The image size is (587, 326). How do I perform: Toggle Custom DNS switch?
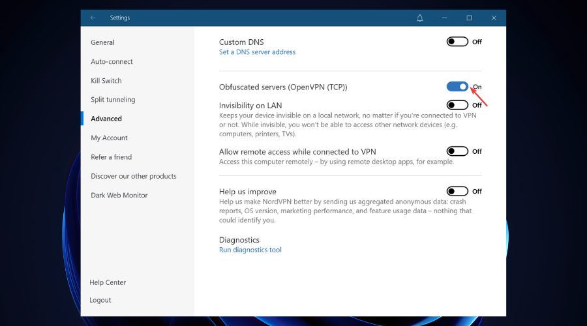(x=457, y=42)
